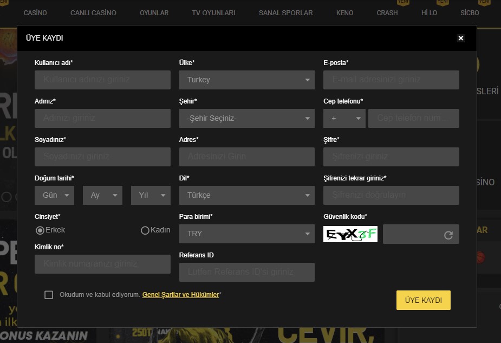Viewport: 501px width, 343px height.
Task: Select the Kadın gender option
Action: pos(145,230)
